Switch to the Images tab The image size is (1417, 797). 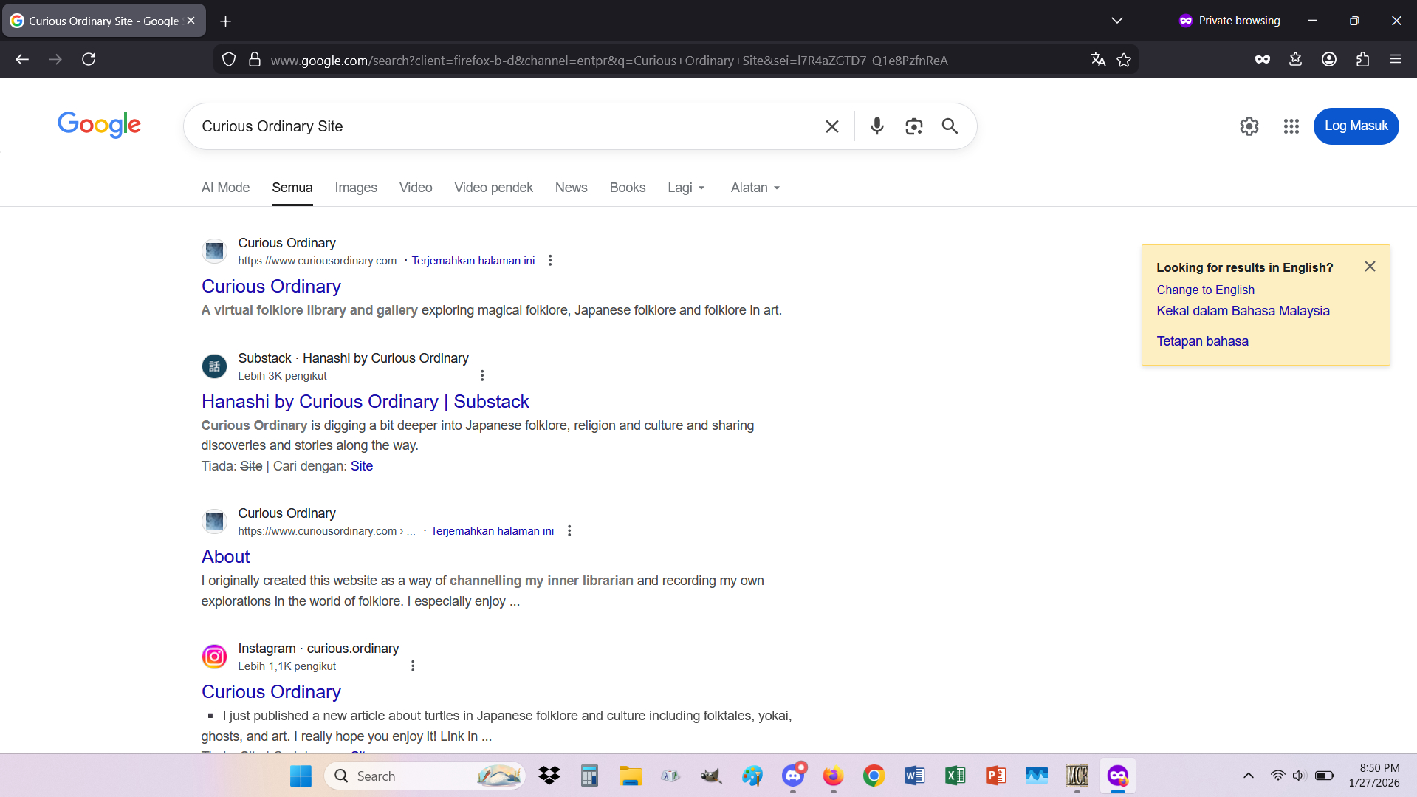[x=355, y=188]
